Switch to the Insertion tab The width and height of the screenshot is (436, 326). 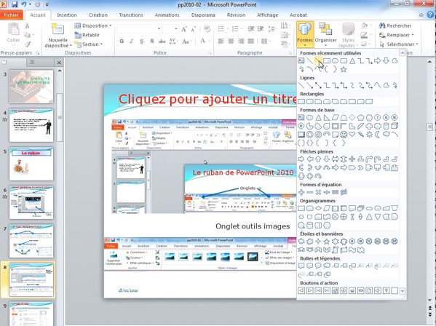67,15
